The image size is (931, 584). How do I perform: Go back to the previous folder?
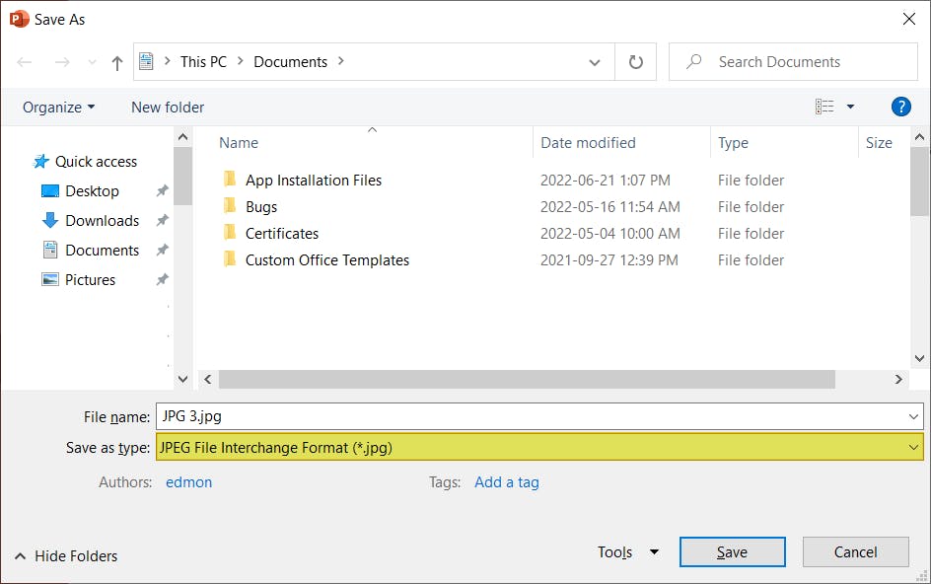pyautogui.click(x=24, y=61)
